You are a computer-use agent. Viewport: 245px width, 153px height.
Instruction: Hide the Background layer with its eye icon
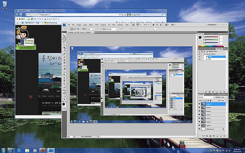[x=199, y=129]
